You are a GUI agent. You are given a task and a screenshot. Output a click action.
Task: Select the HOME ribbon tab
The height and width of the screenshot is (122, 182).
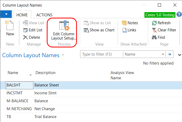(22, 15)
